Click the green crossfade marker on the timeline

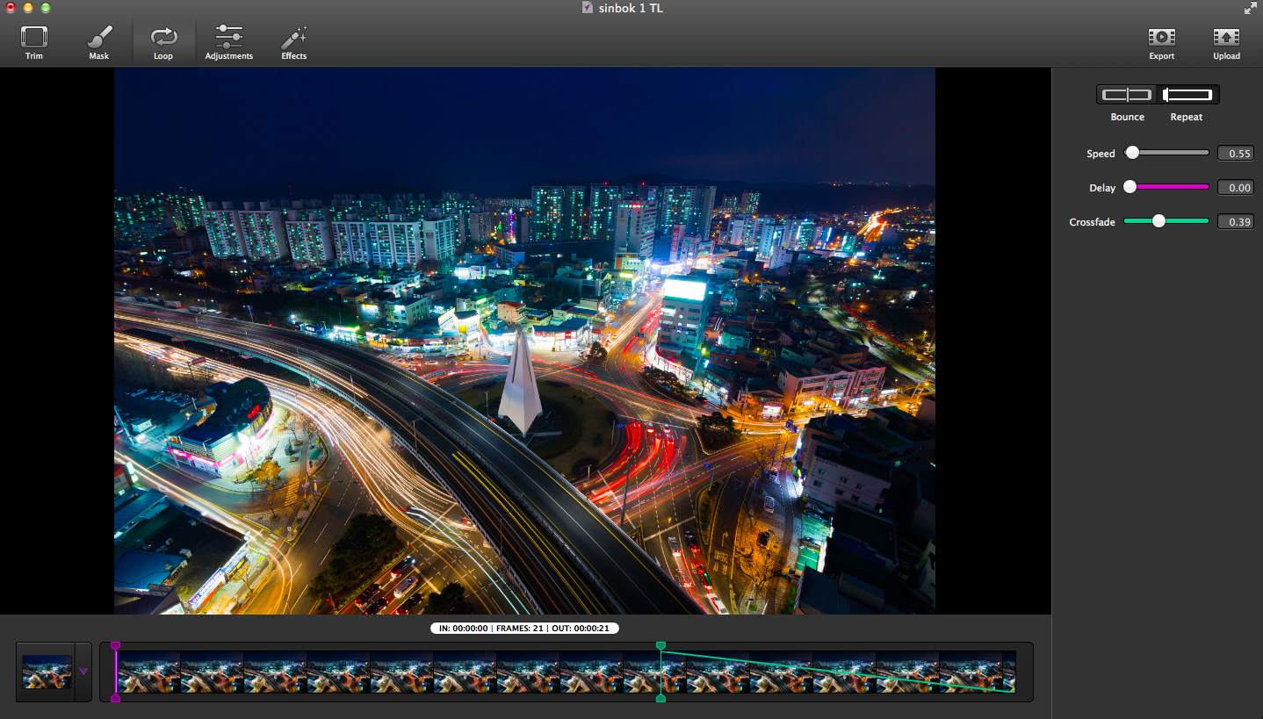pyautogui.click(x=661, y=645)
